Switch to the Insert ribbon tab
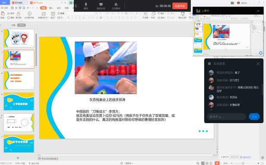This screenshot has height=165, width=266. [51, 8]
